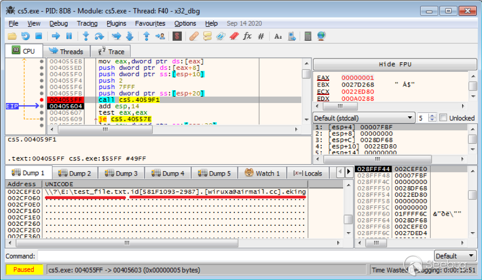
Task: Switch to the Threads tab
Action: click(66, 51)
